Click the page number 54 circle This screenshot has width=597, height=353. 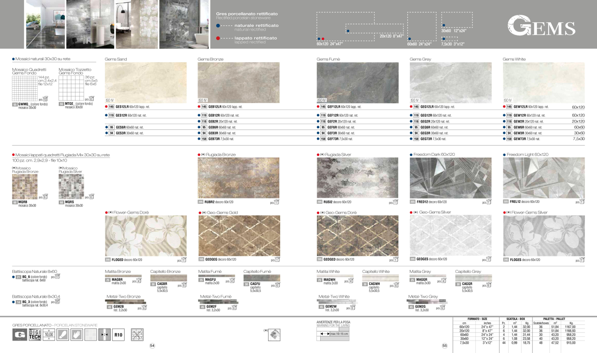[152, 345]
